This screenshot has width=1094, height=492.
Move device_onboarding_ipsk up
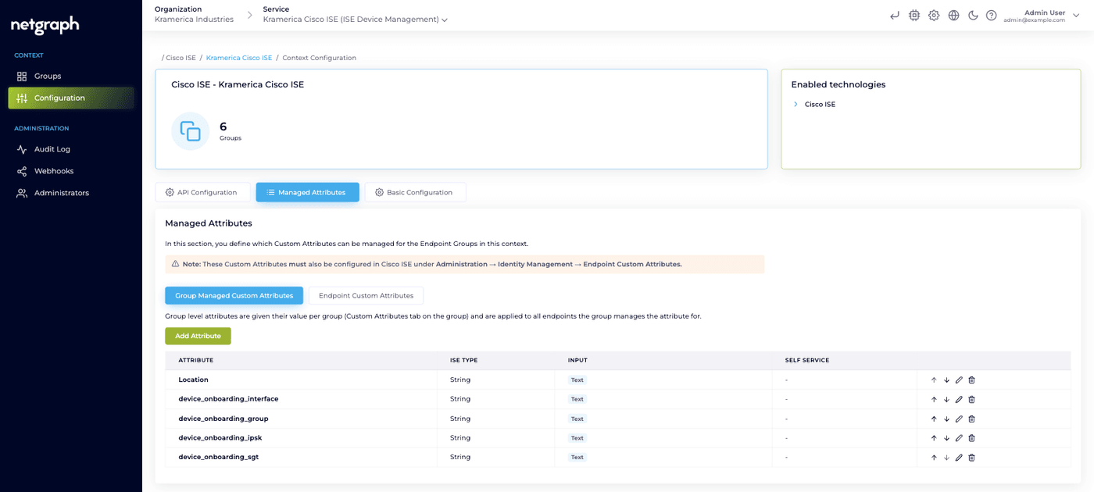coord(934,438)
